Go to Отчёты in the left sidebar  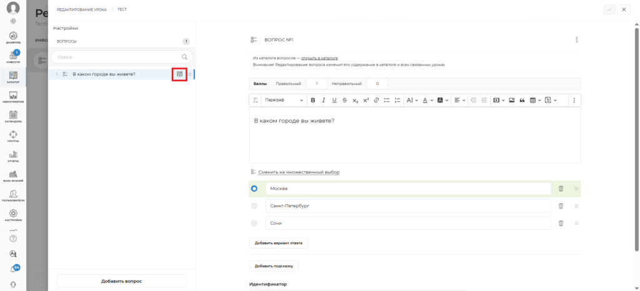point(13,156)
